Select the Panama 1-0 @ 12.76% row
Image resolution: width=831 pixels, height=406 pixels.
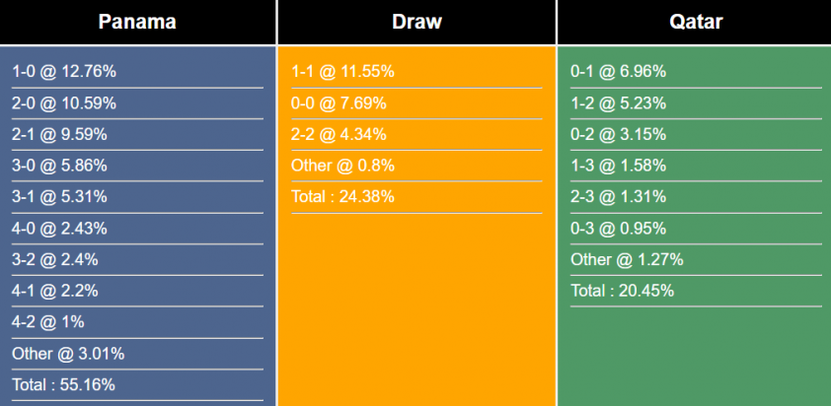tap(64, 72)
